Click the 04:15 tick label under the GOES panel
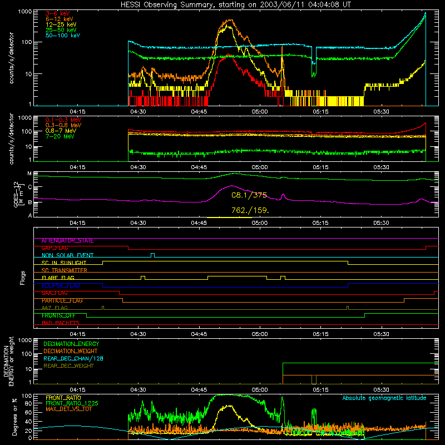This screenshot has height=445, width=445. coord(77,223)
